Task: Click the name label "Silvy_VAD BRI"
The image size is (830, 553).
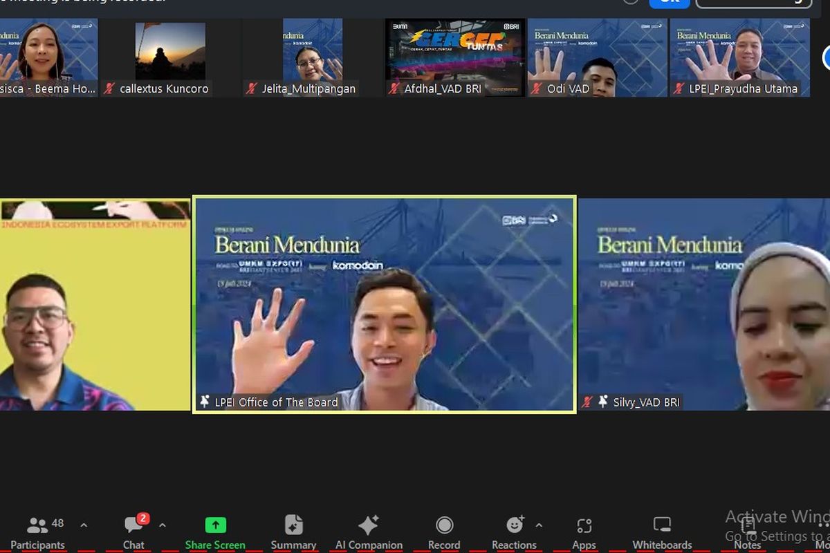Action: (x=647, y=402)
